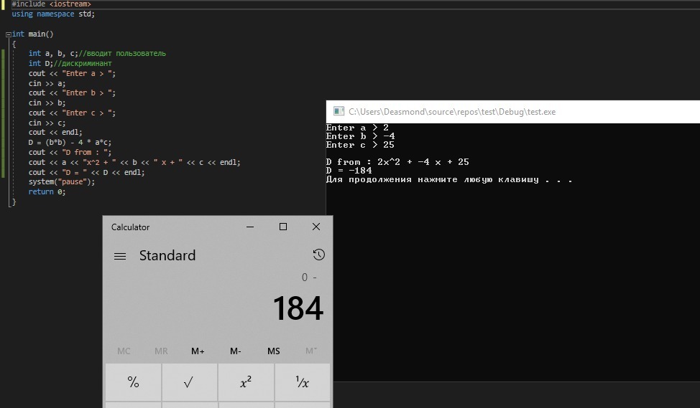Click 'Enter a > 2' in console
700x408 pixels.
(x=357, y=128)
